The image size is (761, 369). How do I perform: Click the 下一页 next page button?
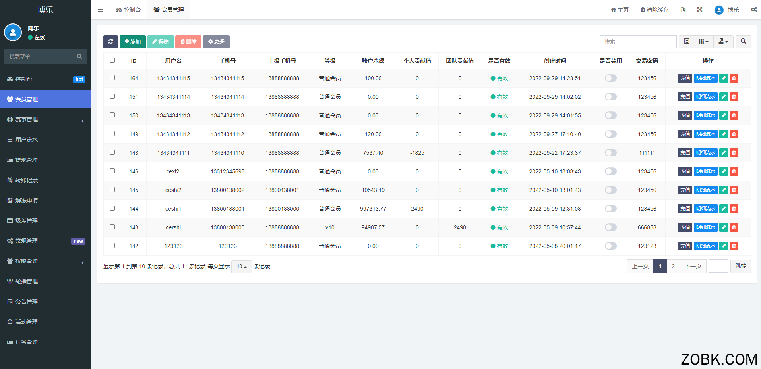pos(693,266)
